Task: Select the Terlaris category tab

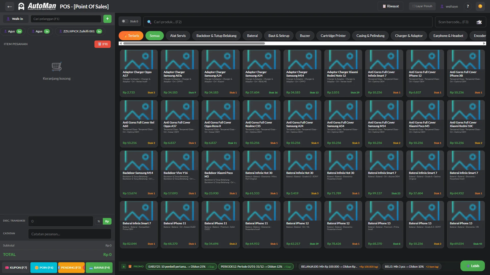Action: pyautogui.click(x=131, y=36)
